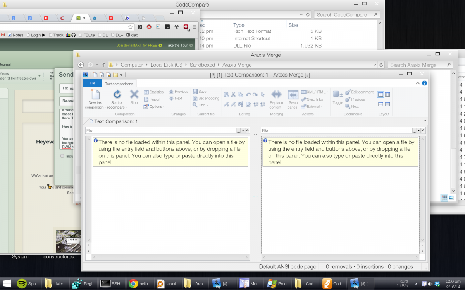Click the Back arrow in Araxis Merge explorer
Viewport: 465px width, 290px height.
81,65
